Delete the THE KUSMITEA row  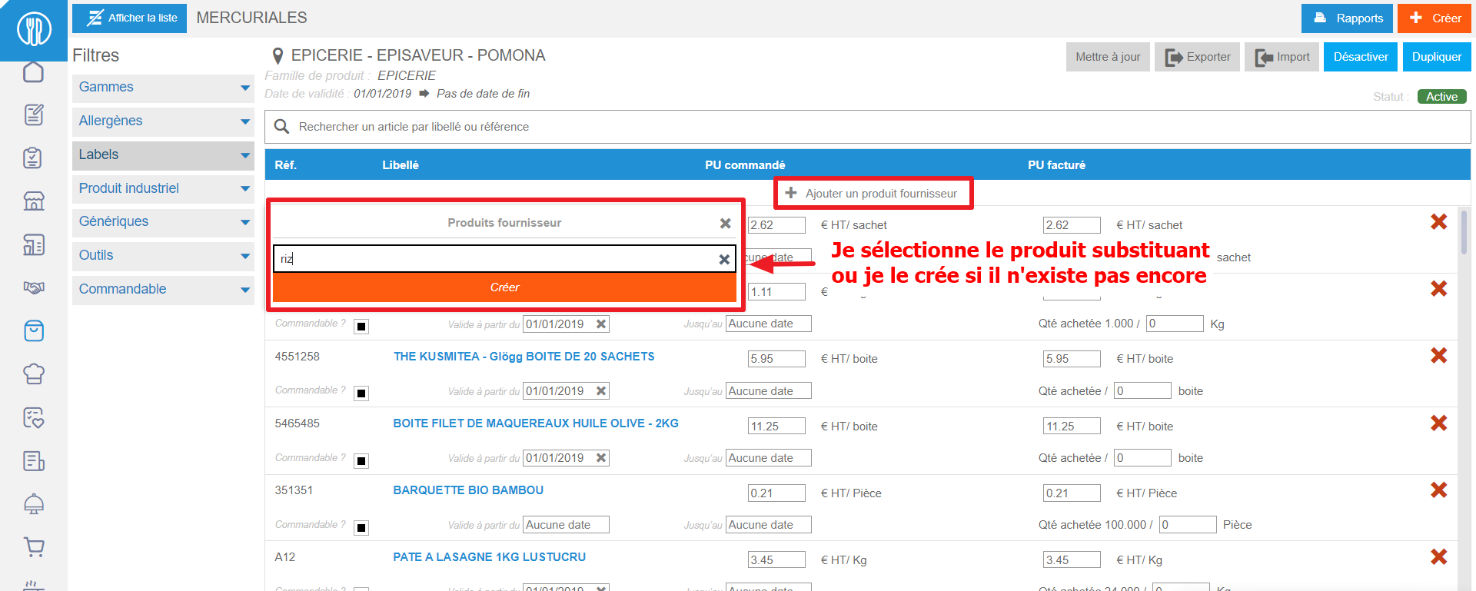tap(1438, 356)
